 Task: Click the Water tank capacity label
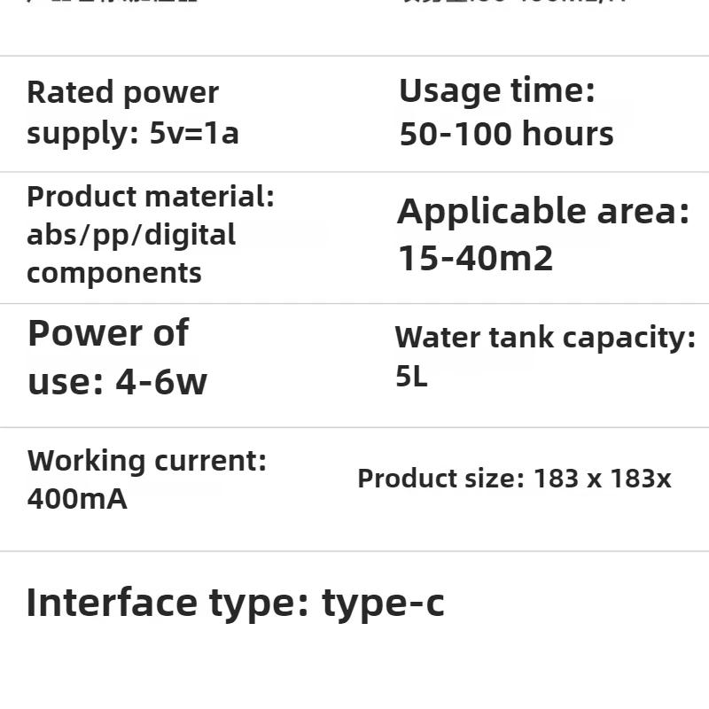pos(544,337)
